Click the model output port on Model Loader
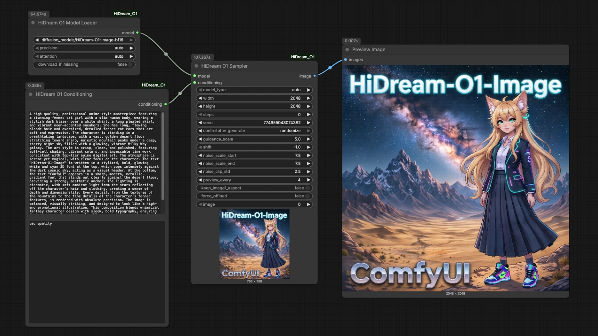The image size is (598, 336). (x=137, y=33)
